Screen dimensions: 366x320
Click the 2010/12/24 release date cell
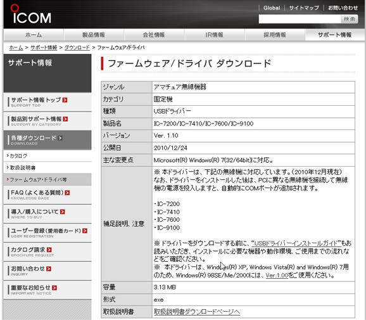pos(253,148)
